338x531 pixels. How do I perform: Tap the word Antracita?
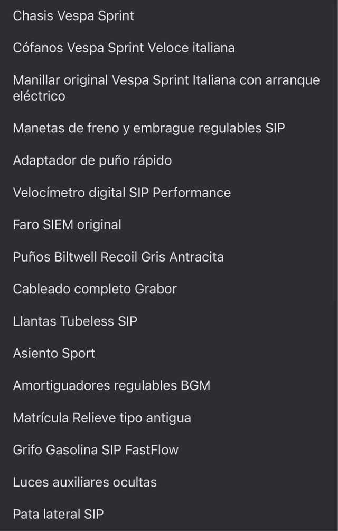[196, 257]
